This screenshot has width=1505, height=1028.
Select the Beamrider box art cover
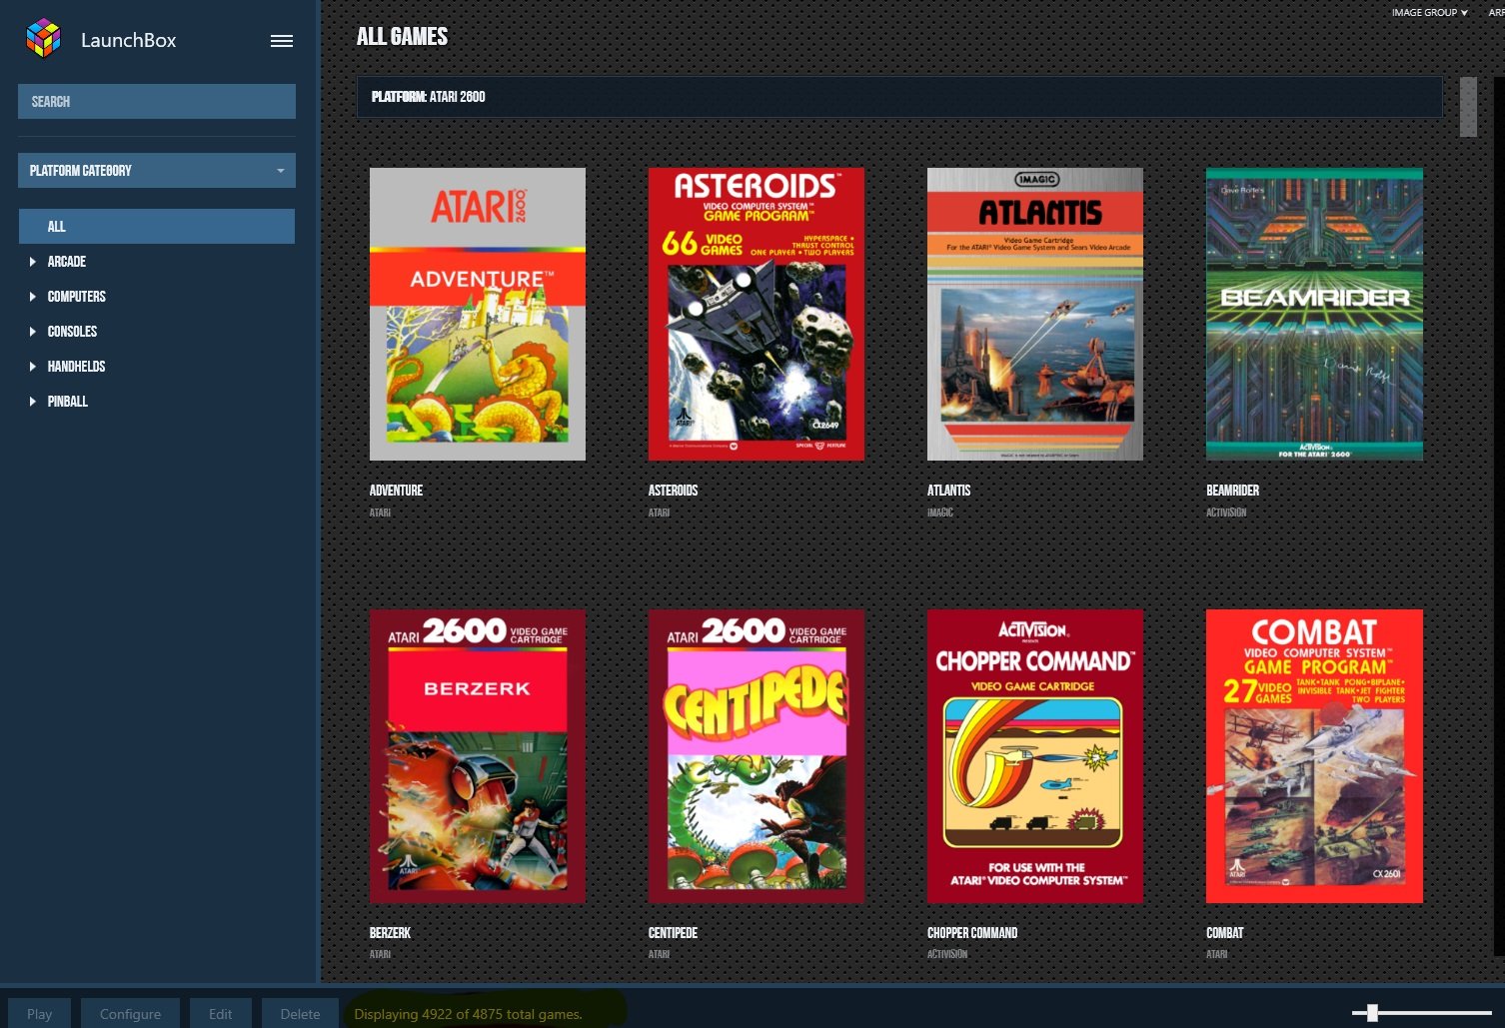(x=1314, y=314)
